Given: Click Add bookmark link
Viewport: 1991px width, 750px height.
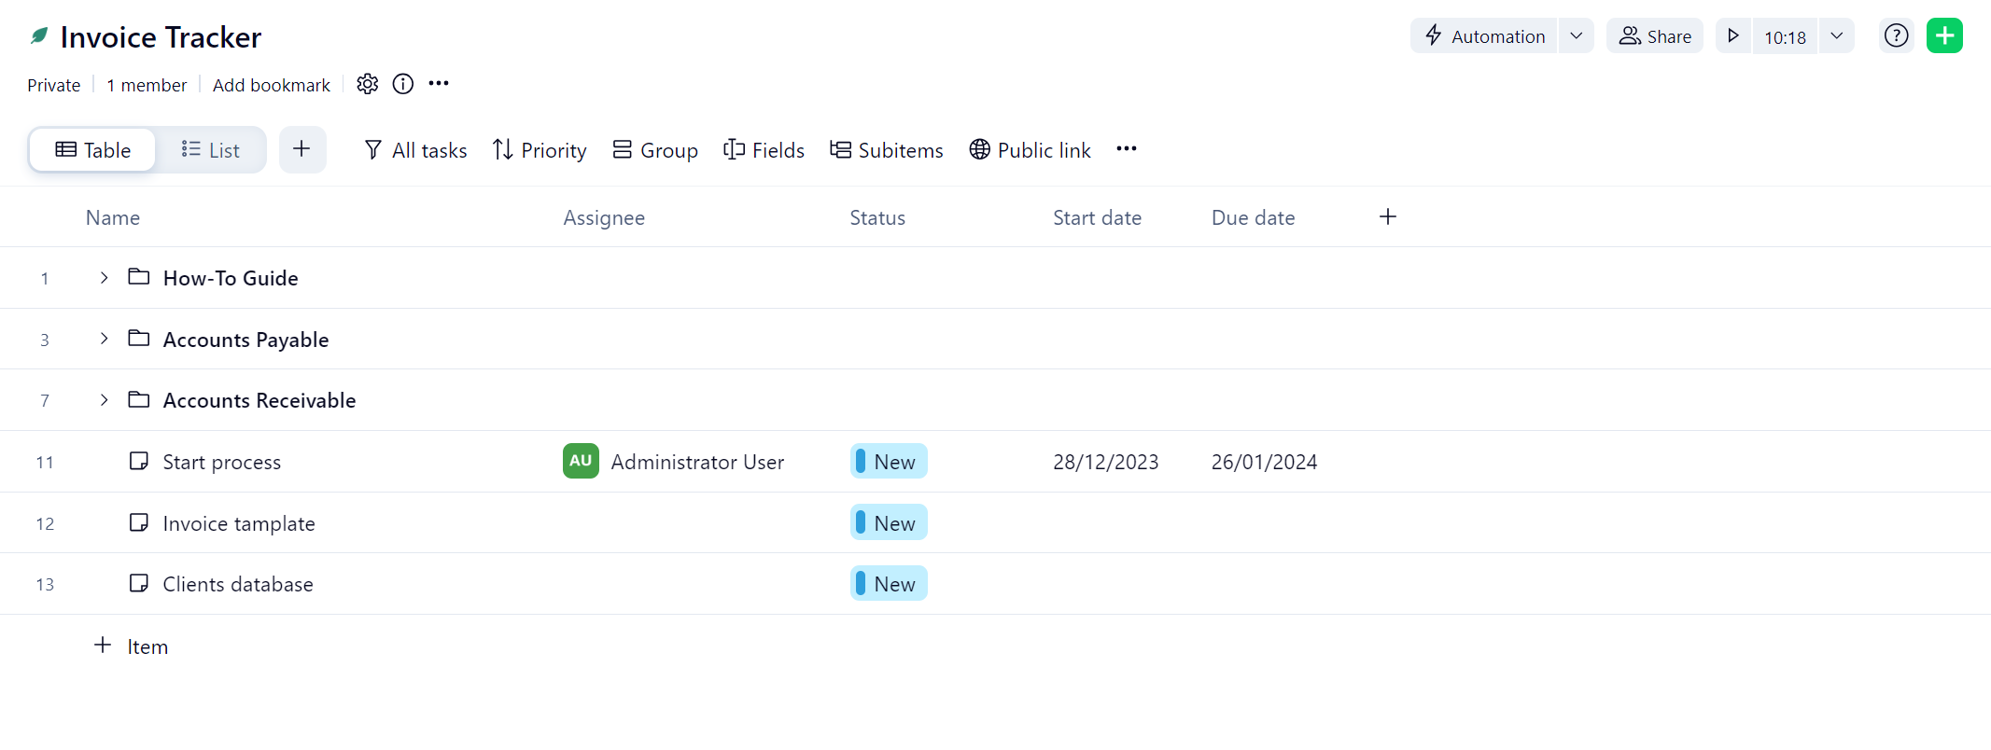Looking at the screenshot, I should coord(271,85).
